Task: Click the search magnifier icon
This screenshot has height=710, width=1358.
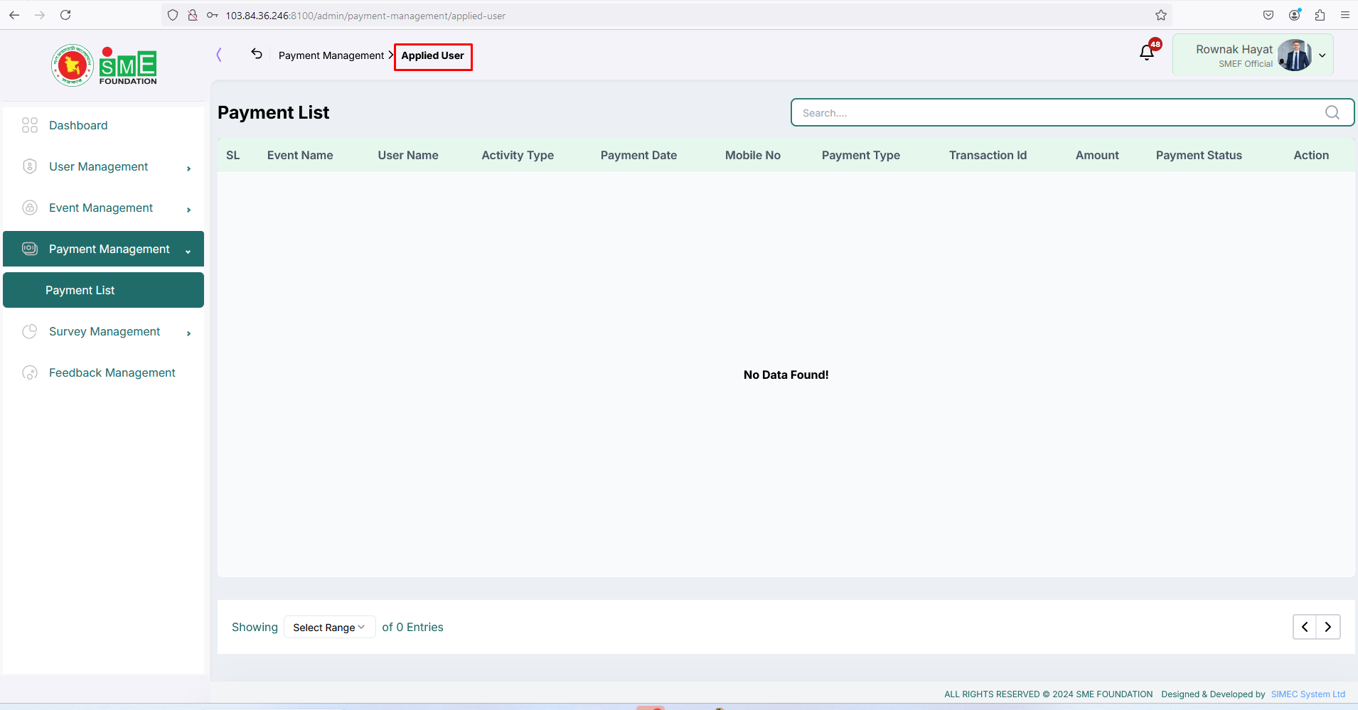Action: 1332,112
